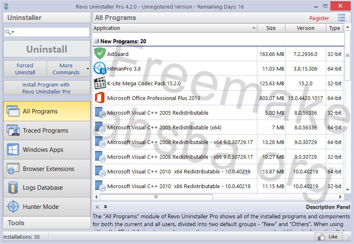Sort by the Application column header
This screenshot has height=244, width=354.
click(x=175, y=28)
